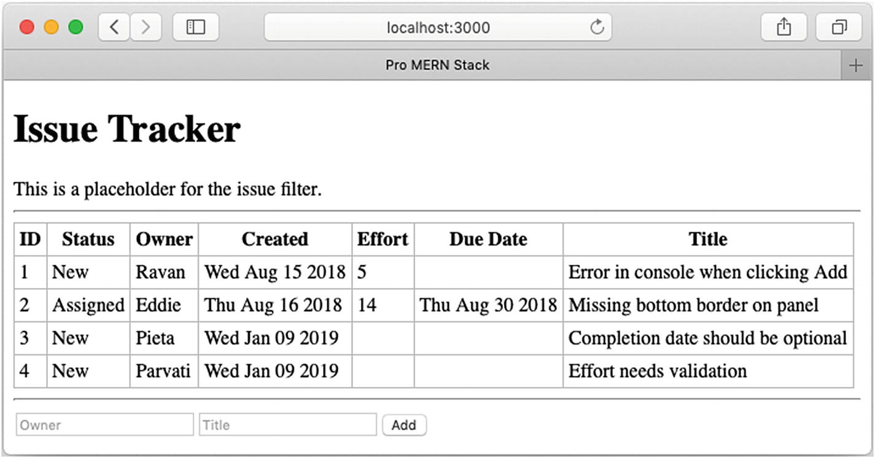
Task: Select the Effort column header
Action: [x=383, y=239]
